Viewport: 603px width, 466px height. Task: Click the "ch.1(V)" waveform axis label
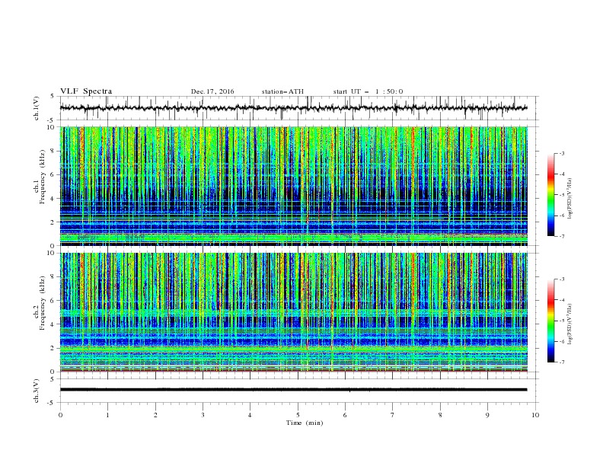click(37, 108)
